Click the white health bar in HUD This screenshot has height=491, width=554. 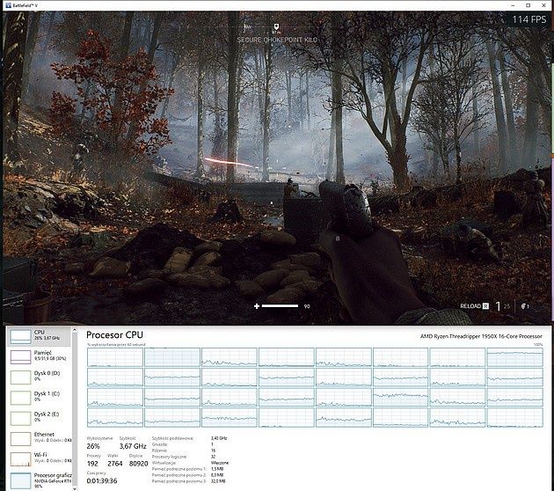(x=280, y=306)
